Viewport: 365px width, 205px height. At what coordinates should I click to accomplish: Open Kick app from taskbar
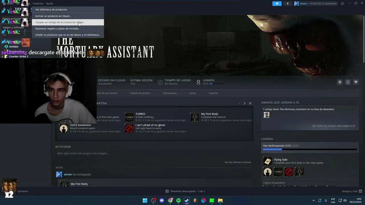point(212,200)
